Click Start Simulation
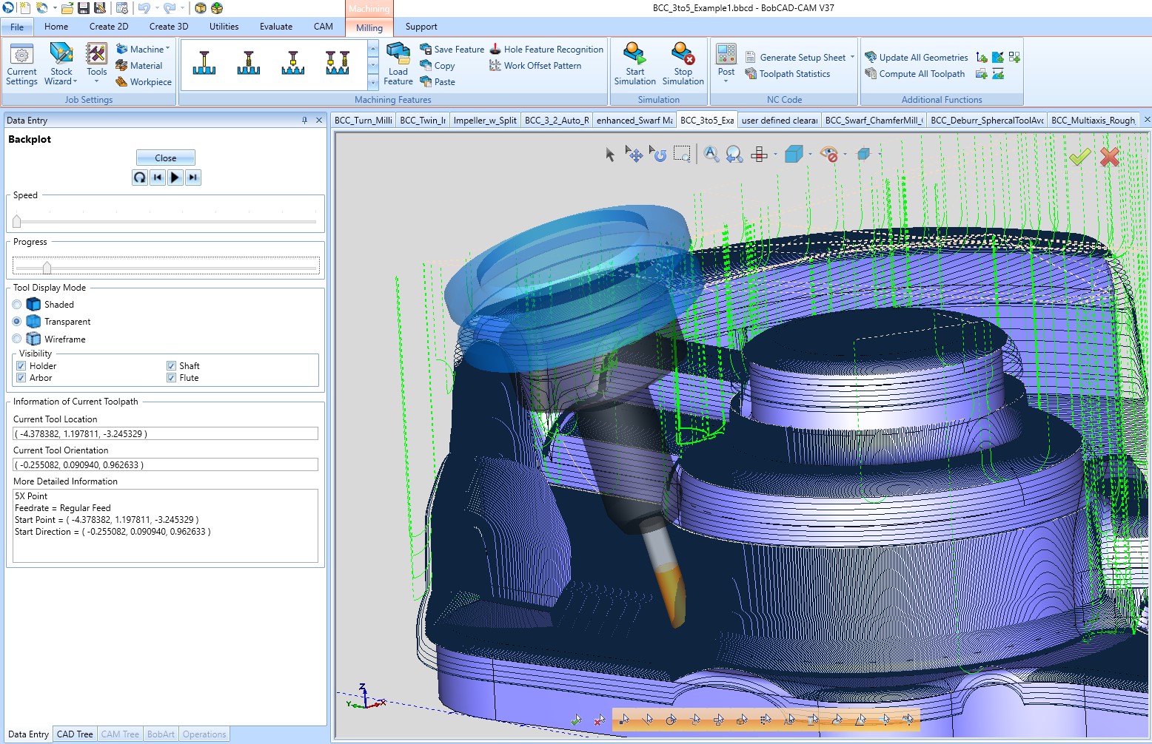The height and width of the screenshot is (744, 1152). [634, 64]
